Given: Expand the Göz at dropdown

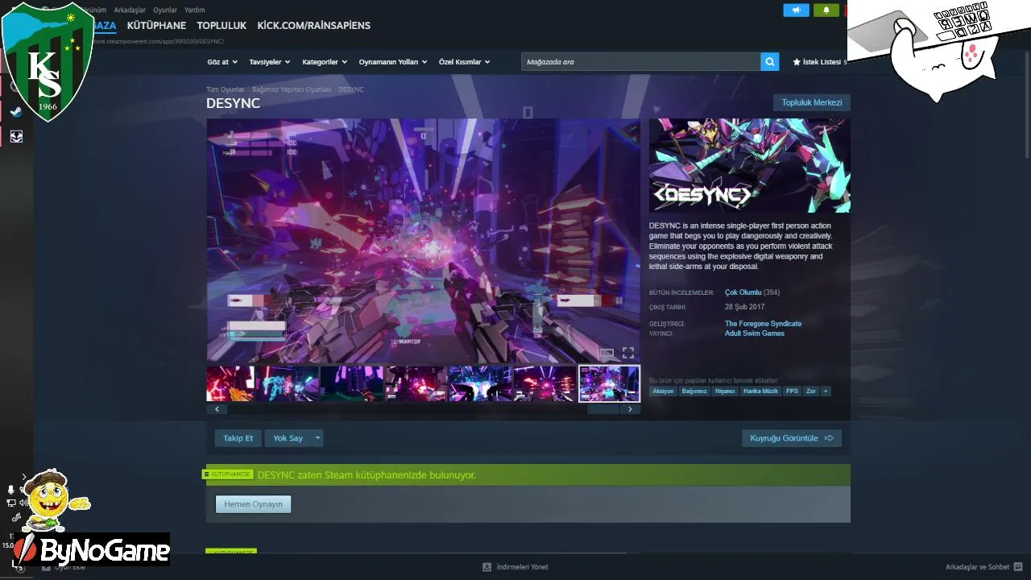Looking at the screenshot, I should pos(222,62).
